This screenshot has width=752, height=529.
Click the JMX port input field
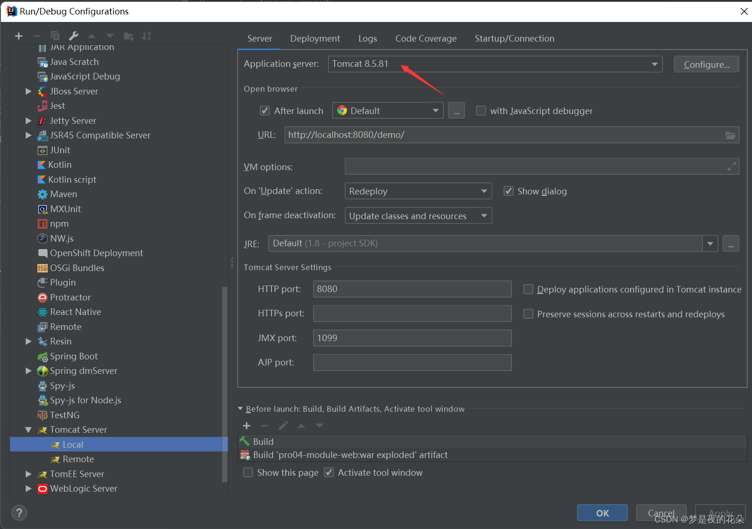412,338
